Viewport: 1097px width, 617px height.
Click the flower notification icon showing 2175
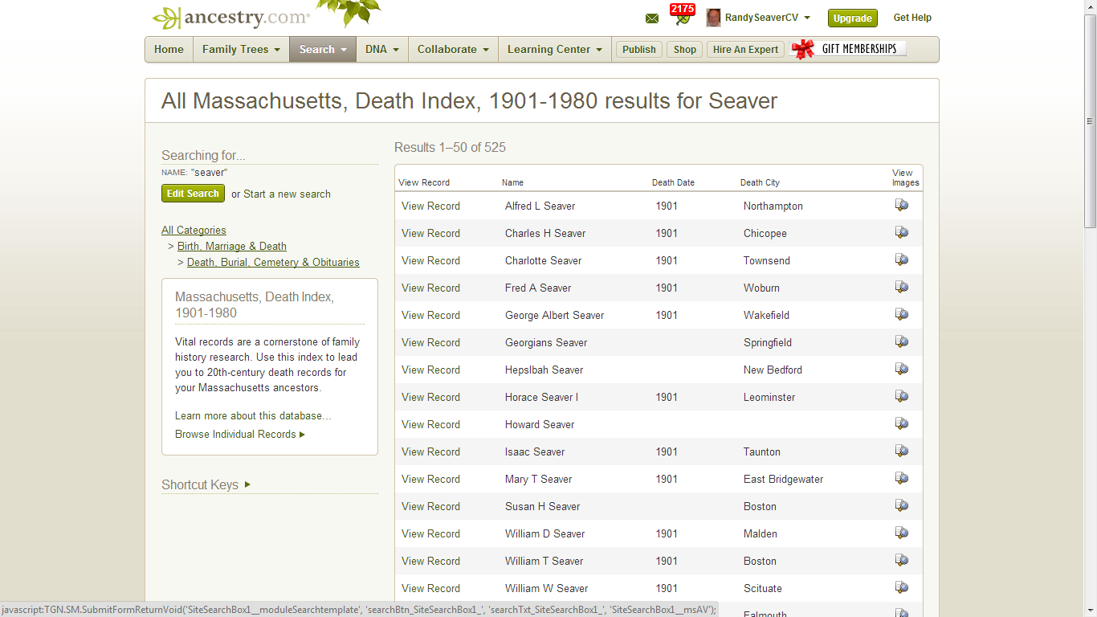[681, 16]
